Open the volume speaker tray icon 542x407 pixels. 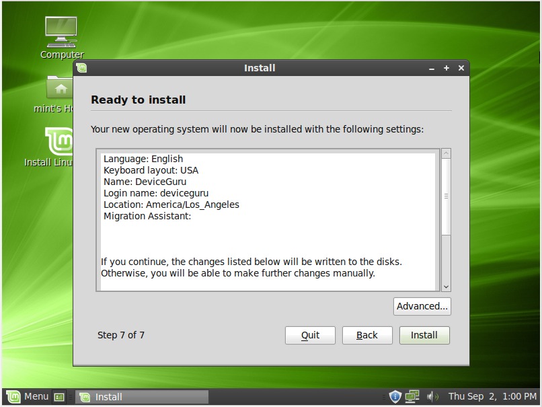coord(432,396)
